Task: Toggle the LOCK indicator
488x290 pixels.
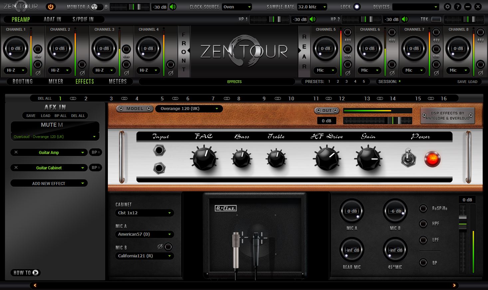Action: coord(357,7)
